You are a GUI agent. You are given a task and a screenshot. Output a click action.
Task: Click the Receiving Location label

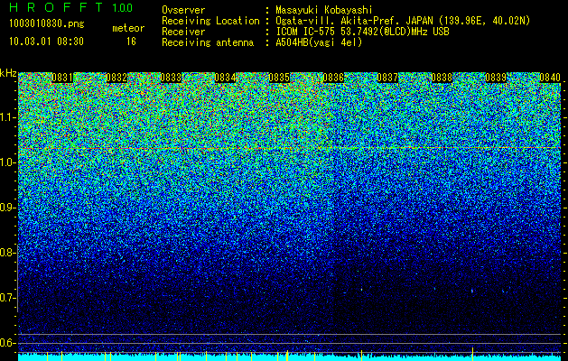(x=210, y=21)
